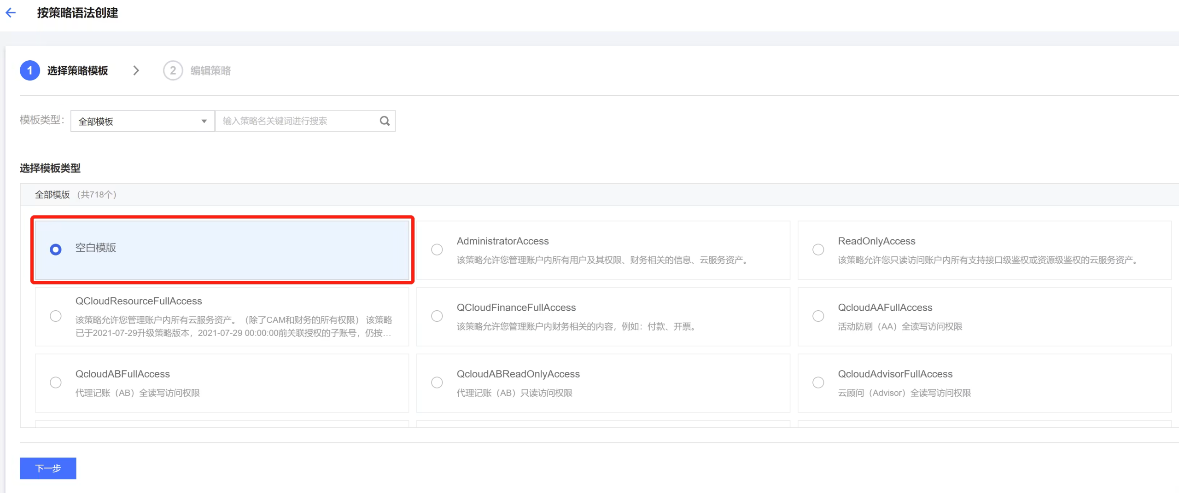Select the 空白模版 radio button
The image size is (1179, 493).
(56, 249)
